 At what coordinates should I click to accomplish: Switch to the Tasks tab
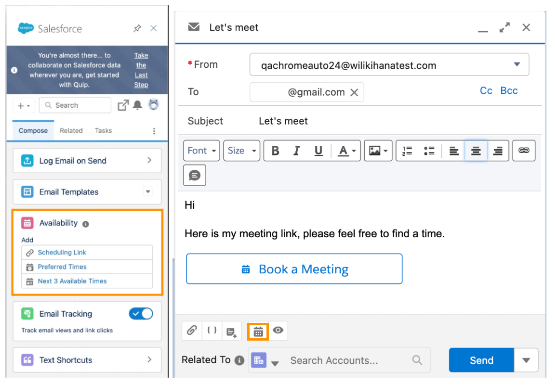(104, 130)
